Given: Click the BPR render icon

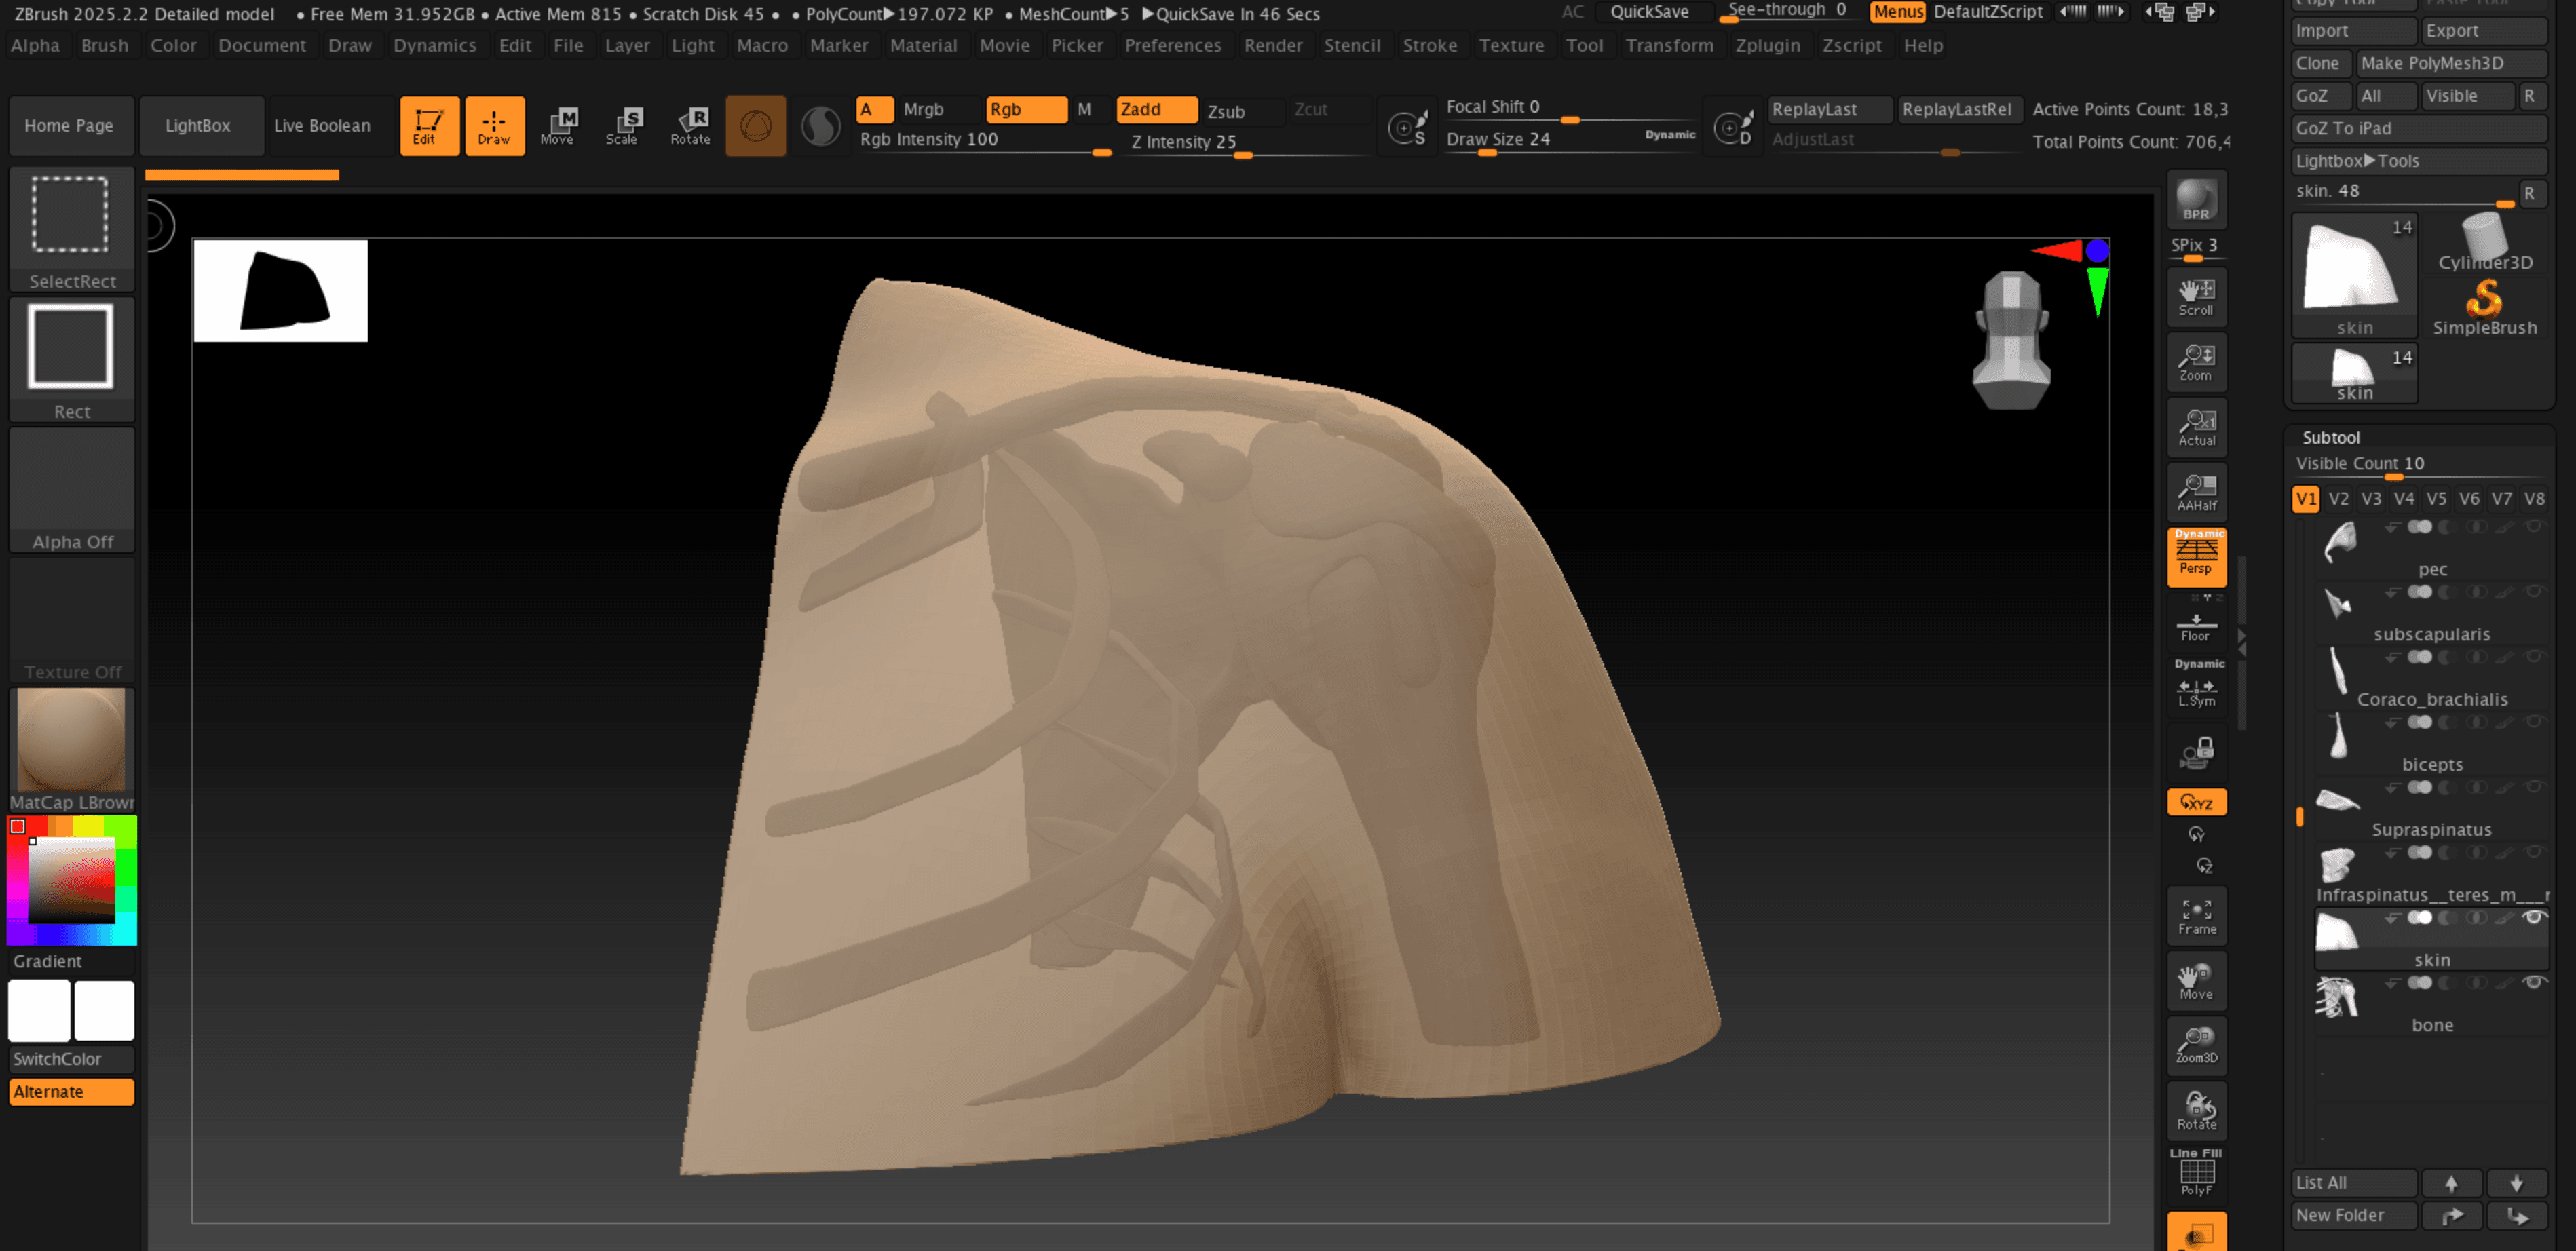Looking at the screenshot, I should pyautogui.click(x=2196, y=200).
